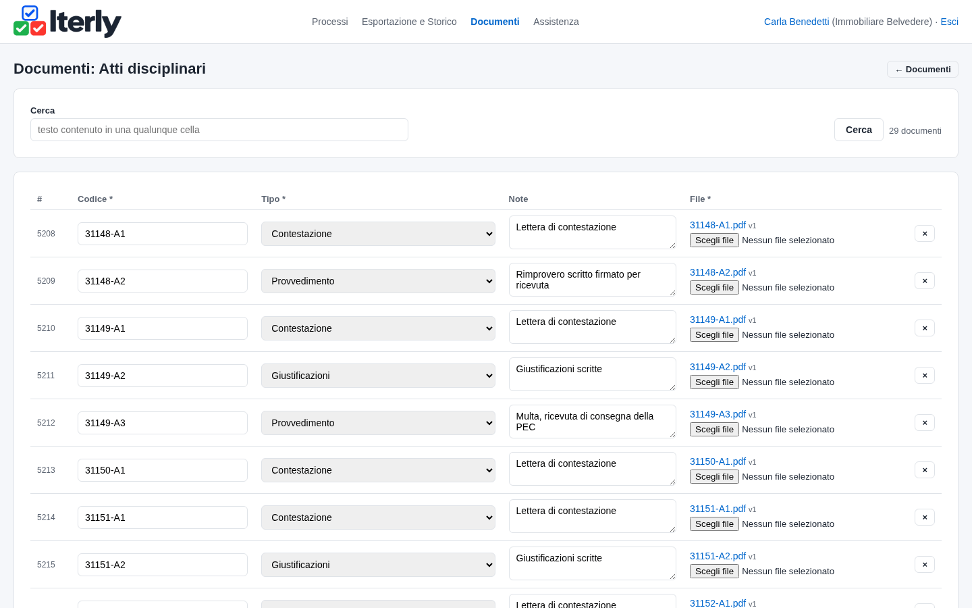Remove the 31150-A1 document row
The width and height of the screenshot is (972, 608).
click(x=925, y=470)
